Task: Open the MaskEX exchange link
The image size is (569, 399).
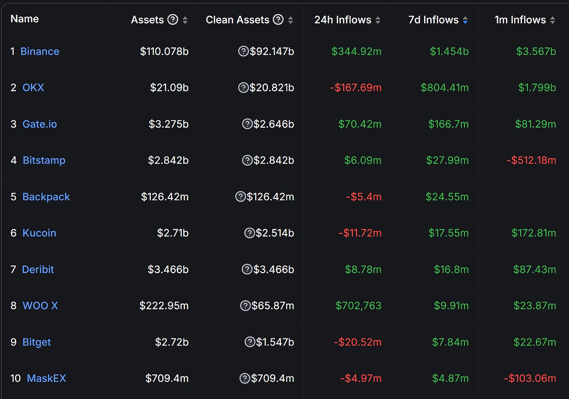Action: (47, 378)
